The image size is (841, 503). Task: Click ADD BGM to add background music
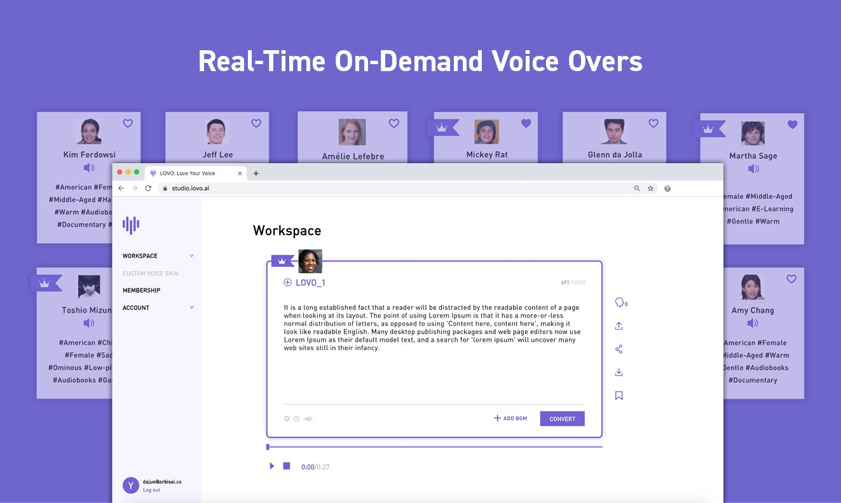click(510, 418)
